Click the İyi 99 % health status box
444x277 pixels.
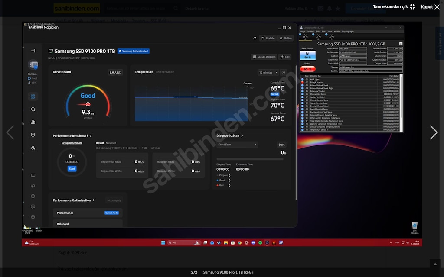307,55
